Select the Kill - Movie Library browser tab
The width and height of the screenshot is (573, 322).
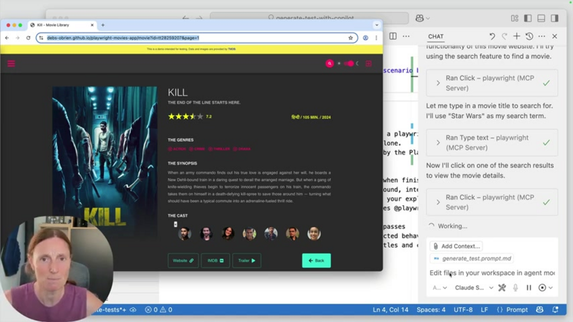point(61,25)
